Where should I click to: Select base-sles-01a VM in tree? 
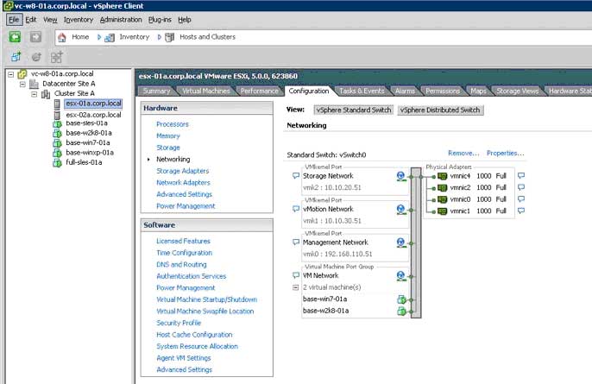(86, 123)
